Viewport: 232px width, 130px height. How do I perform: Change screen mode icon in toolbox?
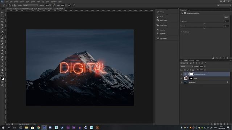coord(2,85)
